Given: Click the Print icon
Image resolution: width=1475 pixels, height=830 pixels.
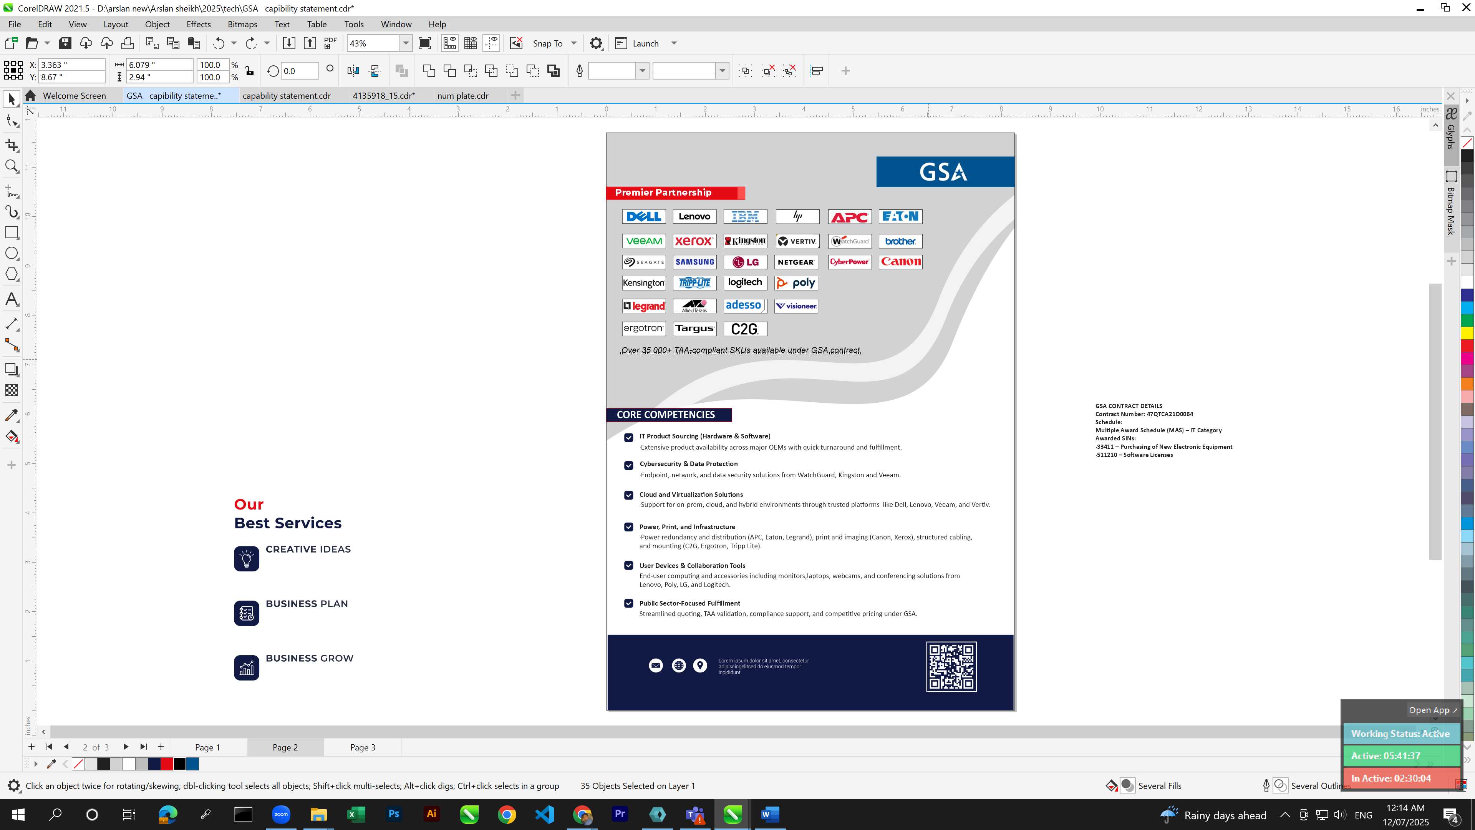Looking at the screenshot, I should point(127,43).
